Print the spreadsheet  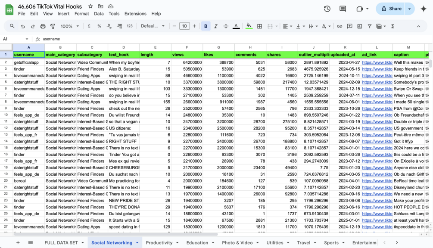[43, 26]
